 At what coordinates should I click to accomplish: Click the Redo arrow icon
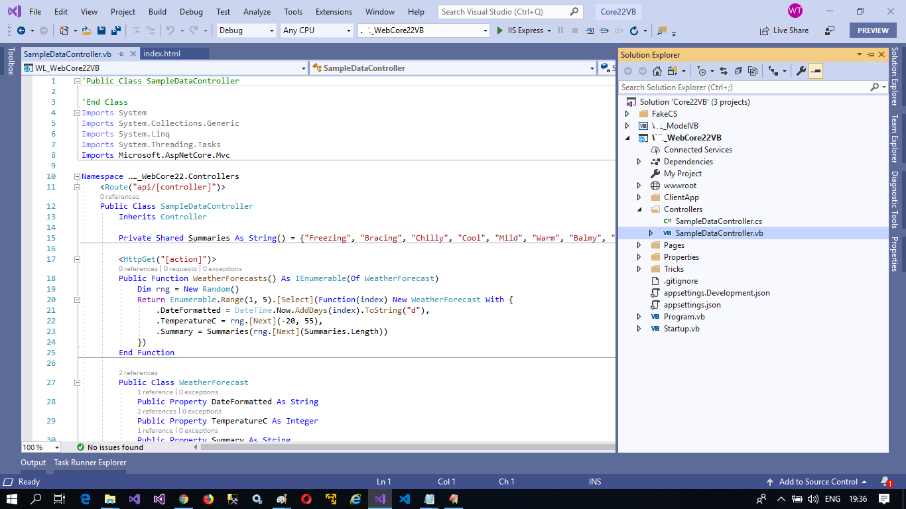pos(194,30)
